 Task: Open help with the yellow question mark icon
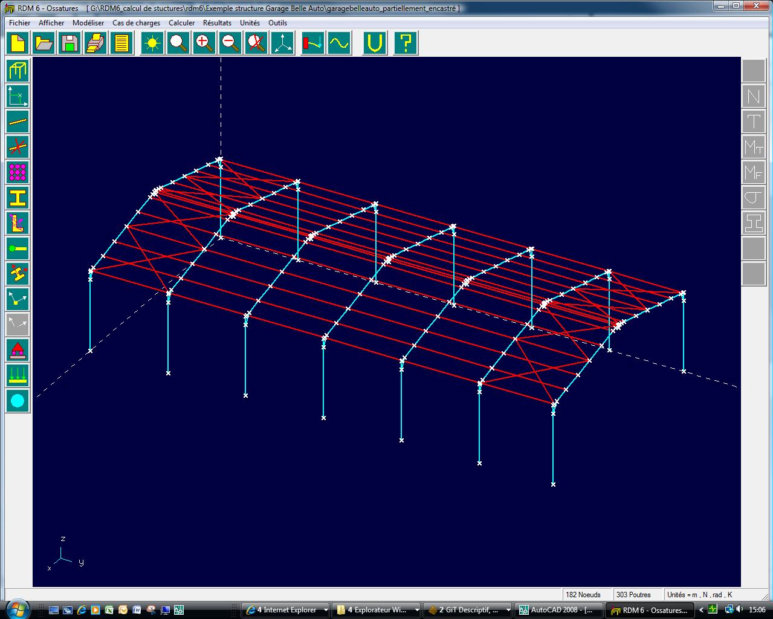point(406,44)
